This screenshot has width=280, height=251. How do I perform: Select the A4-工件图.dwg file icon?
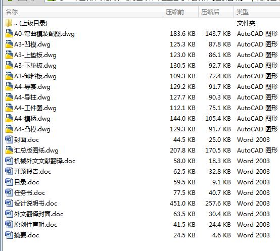(9, 108)
